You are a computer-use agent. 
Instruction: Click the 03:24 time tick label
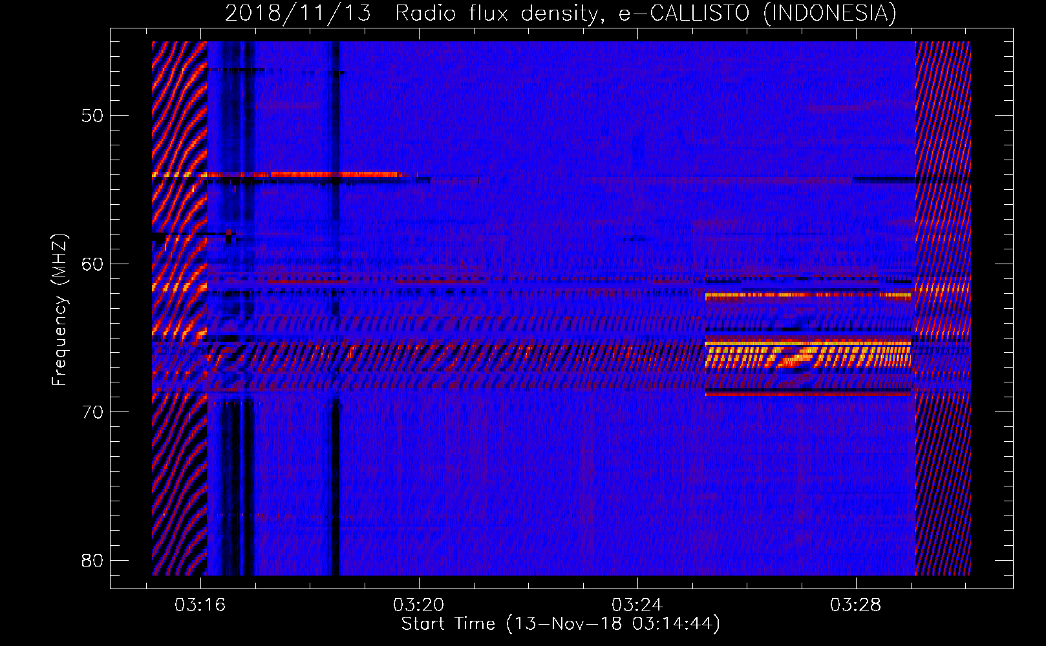pos(637,605)
